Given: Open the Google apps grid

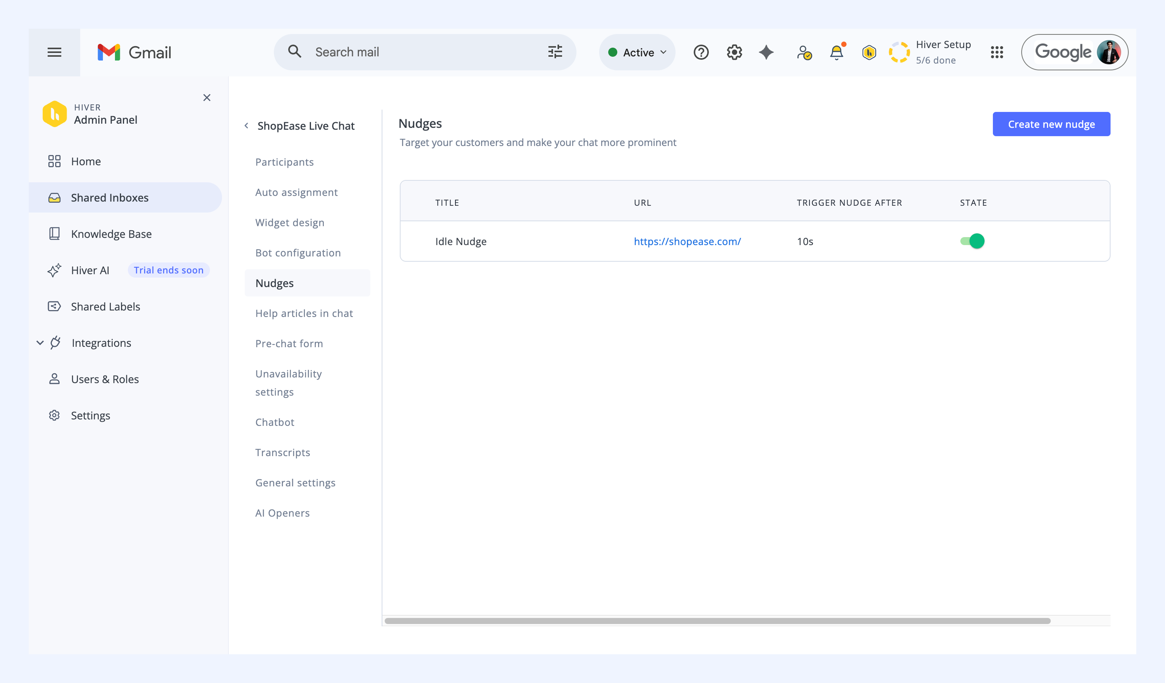Looking at the screenshot, I should coord(997,52).
